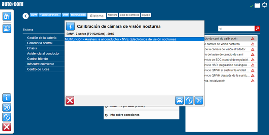Close the dialog with the red X
This screenshot has width=269, height=135.
70,100
